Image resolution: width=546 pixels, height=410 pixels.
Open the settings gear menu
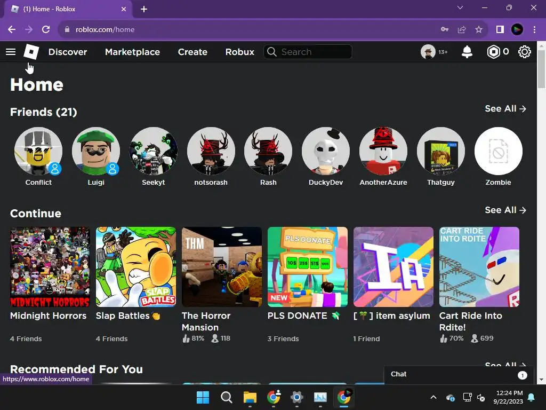click(x=525, y=52)
